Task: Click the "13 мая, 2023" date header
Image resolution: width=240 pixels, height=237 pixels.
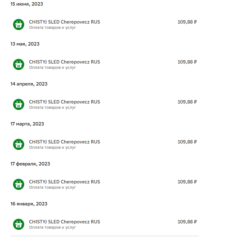Action: pyautogui.click(x=25, y=44)
